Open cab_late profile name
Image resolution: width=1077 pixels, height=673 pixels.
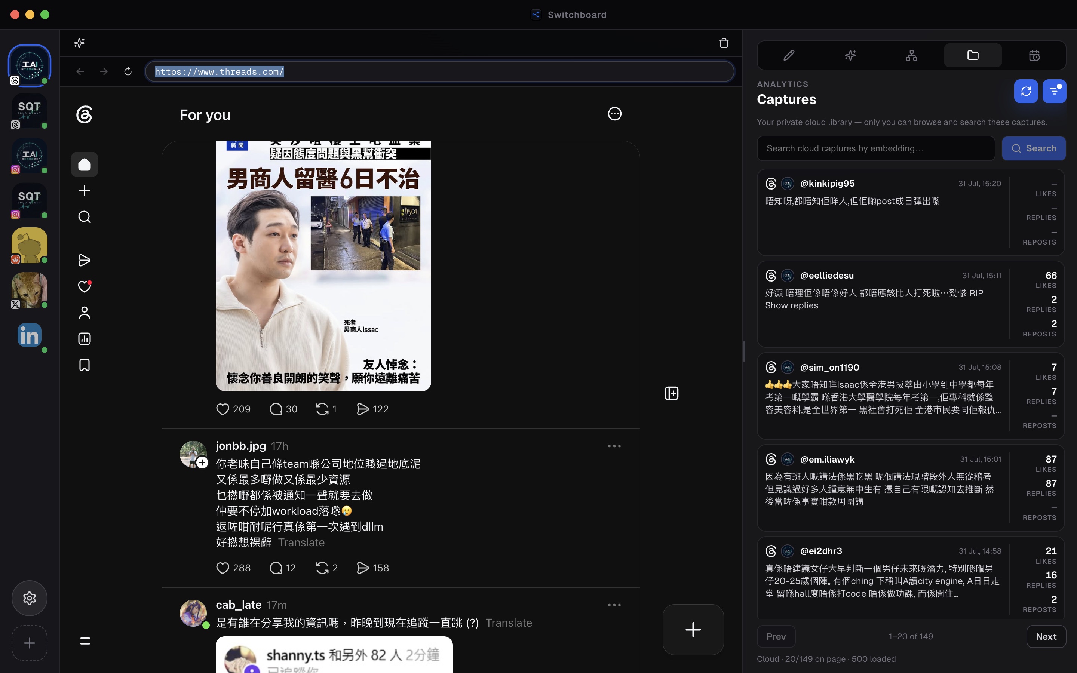tap(239, 605)
